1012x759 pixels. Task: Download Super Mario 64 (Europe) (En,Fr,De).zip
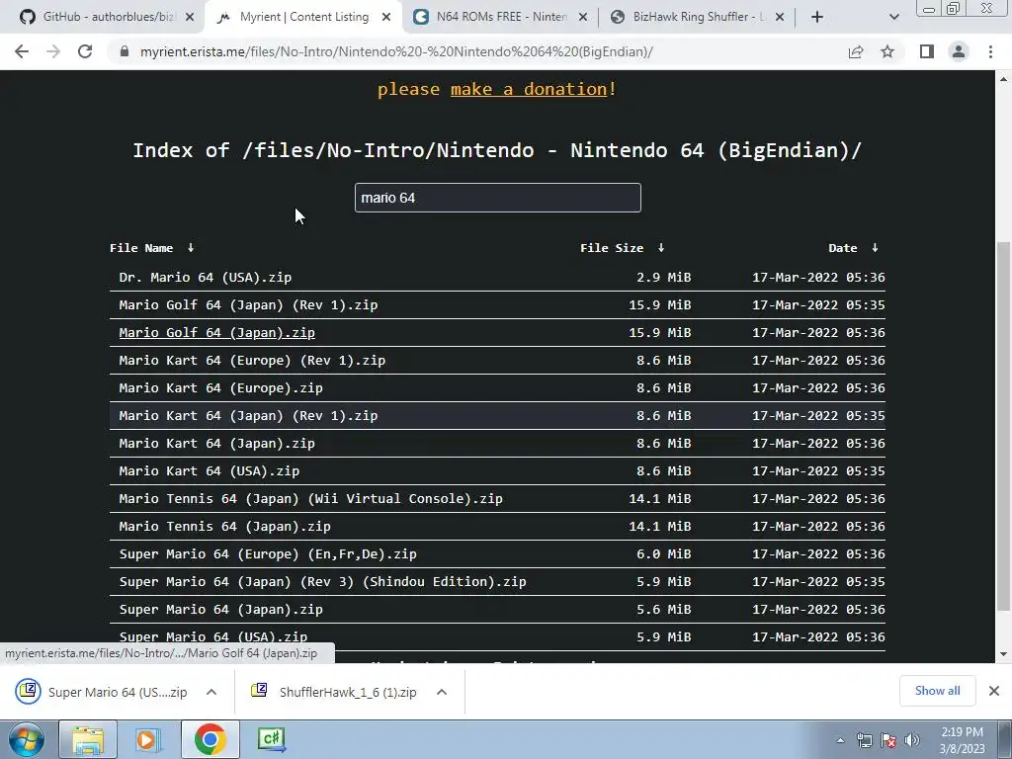pyautogui.click(x=268, y=554)
